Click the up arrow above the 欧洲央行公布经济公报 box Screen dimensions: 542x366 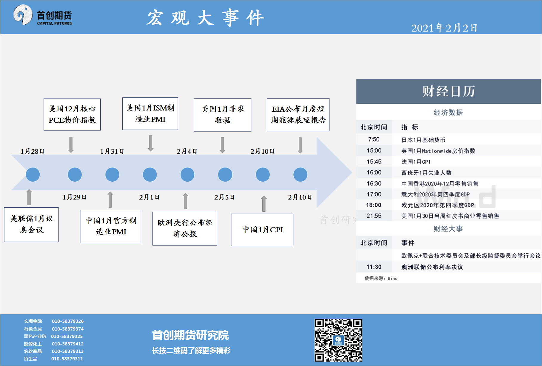tap(185, 201)
